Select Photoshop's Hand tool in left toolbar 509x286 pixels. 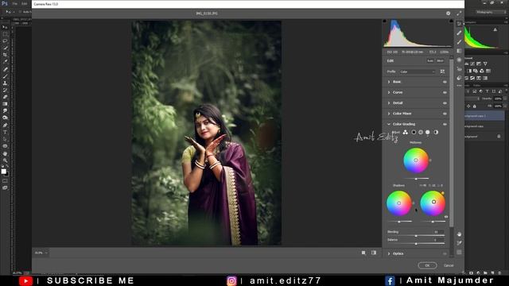[5, 153]
